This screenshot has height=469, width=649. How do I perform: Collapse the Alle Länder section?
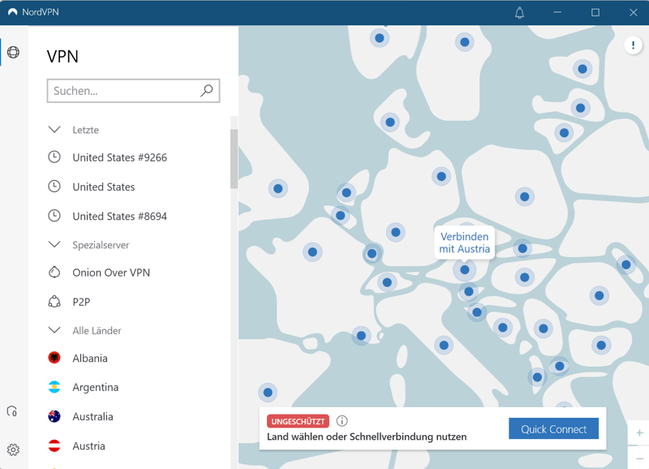pos(54,330)
